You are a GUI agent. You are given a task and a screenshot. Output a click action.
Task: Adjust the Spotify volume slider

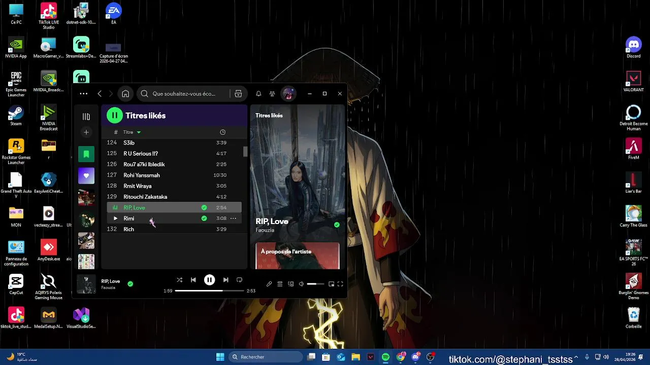(315, 284)
